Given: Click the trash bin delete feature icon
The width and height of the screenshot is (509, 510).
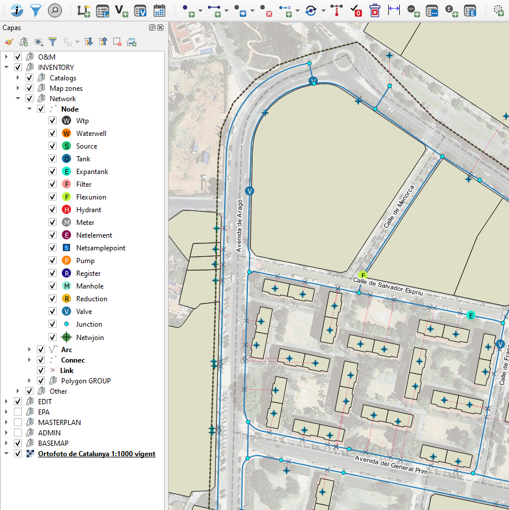Looking at the screenshot, I should click(x=375, y=10).
